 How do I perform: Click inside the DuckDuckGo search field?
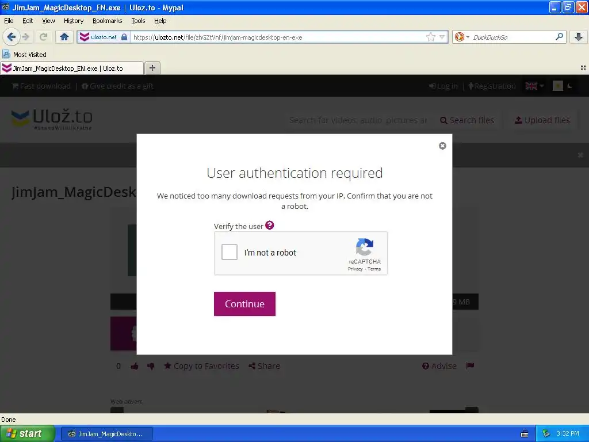[x=512, y=37]
